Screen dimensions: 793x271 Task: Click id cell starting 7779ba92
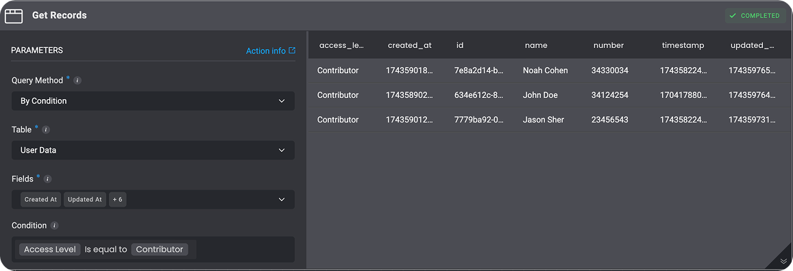pos(478,120)
